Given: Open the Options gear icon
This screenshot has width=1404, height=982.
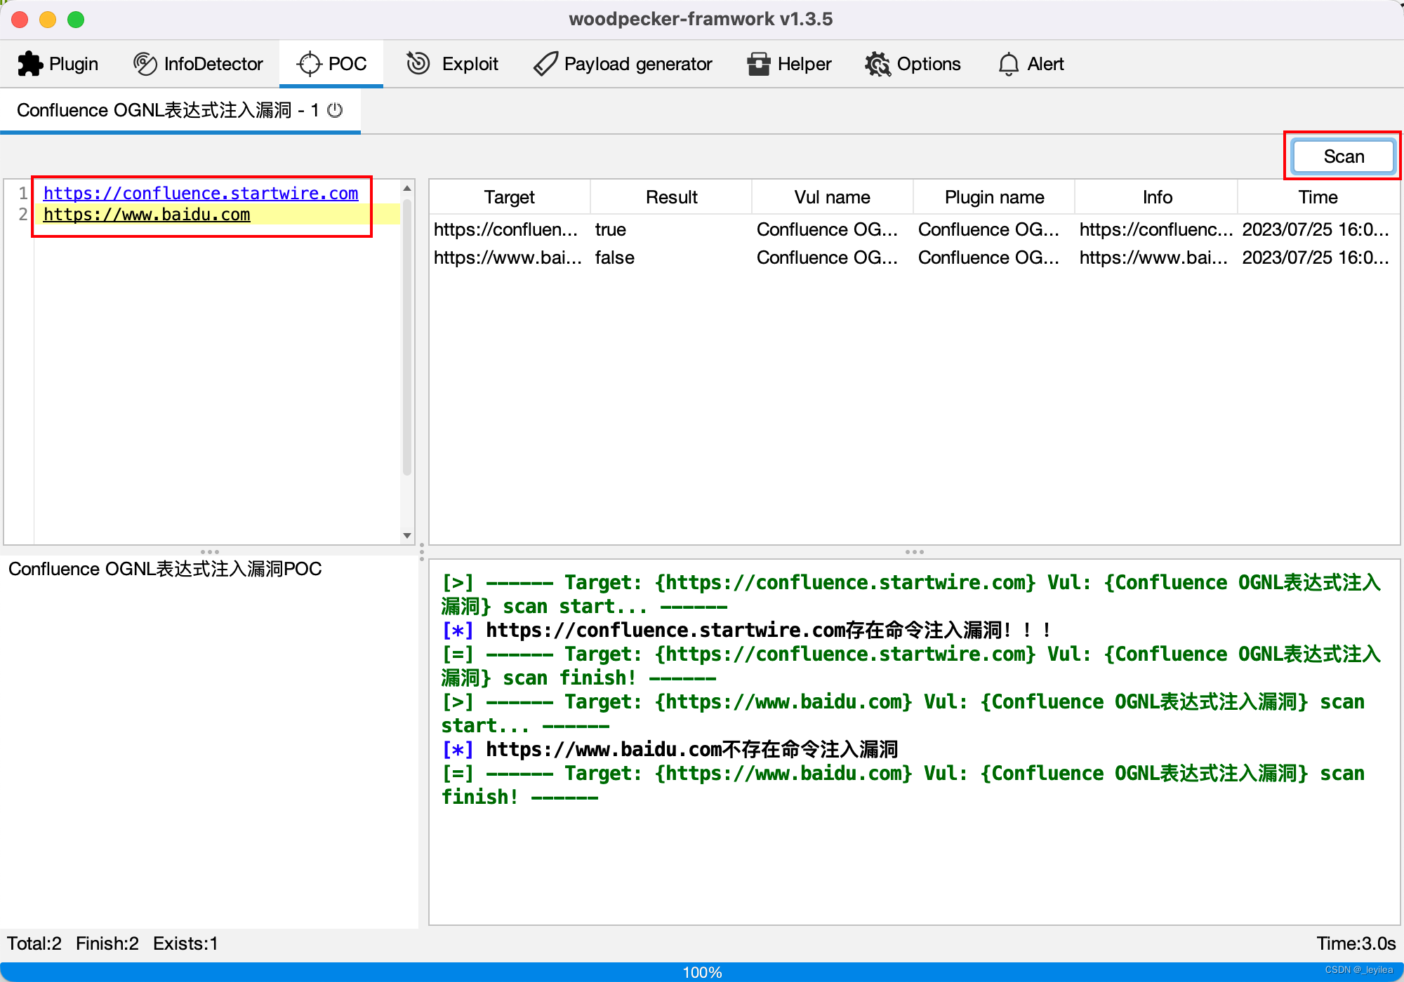Looking at the screenshot, I should (x=877, y=63).
